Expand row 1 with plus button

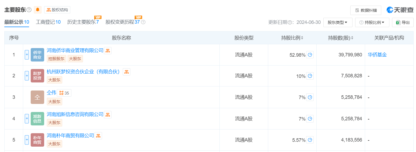tap(27, 55)
